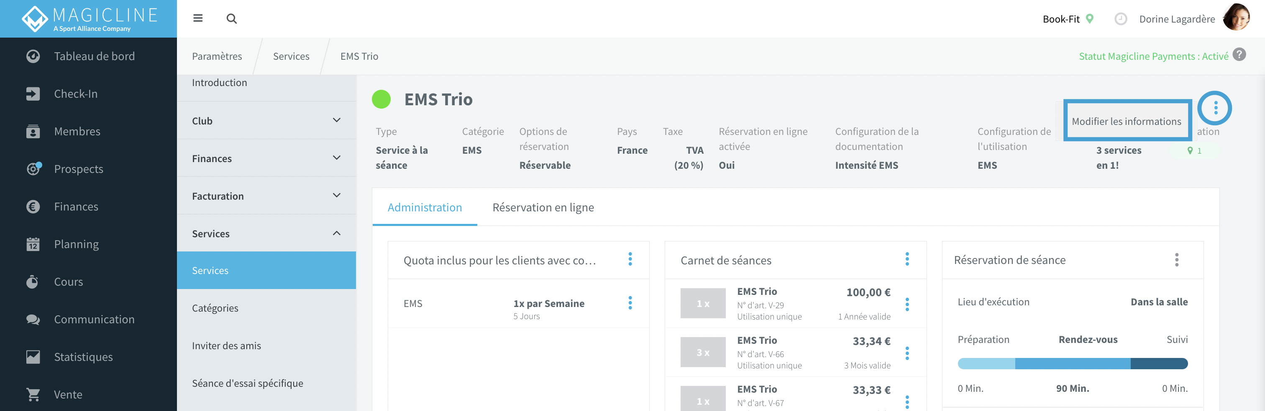Click the circled EMS Trio options menu
This screenshot has height=411, width=1265.
[x=1215, y=107]
